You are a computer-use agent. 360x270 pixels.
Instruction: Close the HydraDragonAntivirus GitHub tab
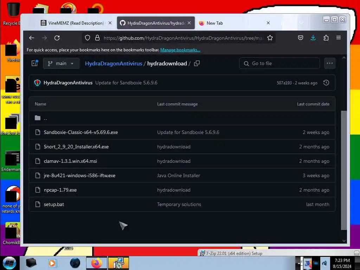(x=189, y=23)
